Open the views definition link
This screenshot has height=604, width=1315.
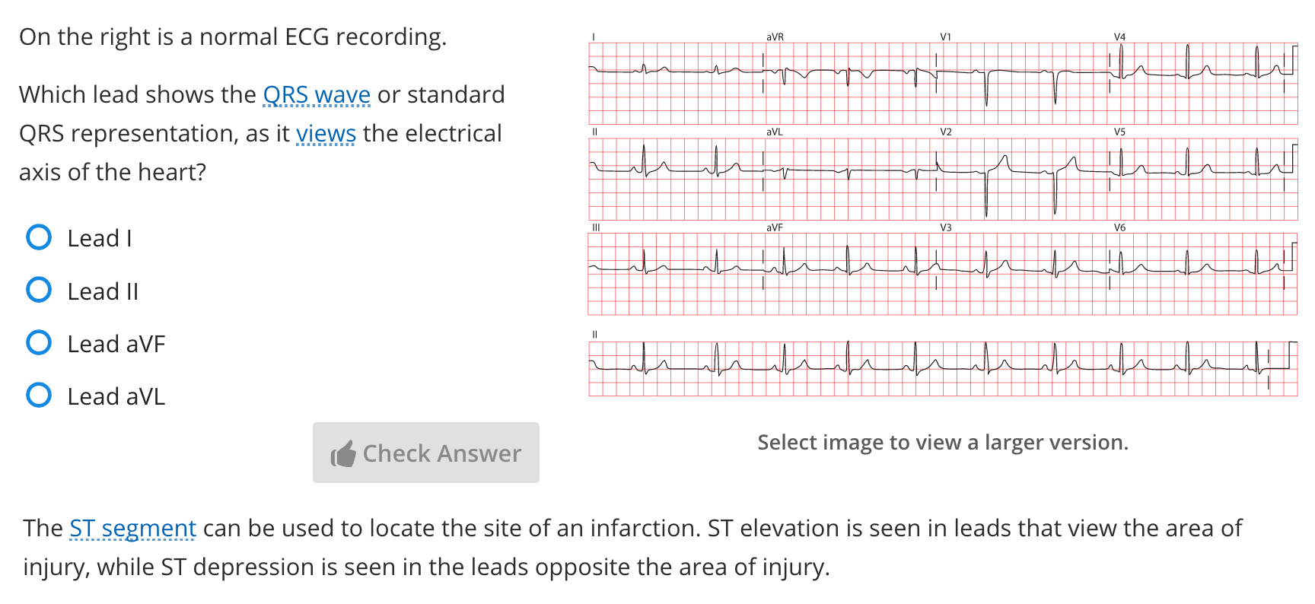(x=326, y=133)
